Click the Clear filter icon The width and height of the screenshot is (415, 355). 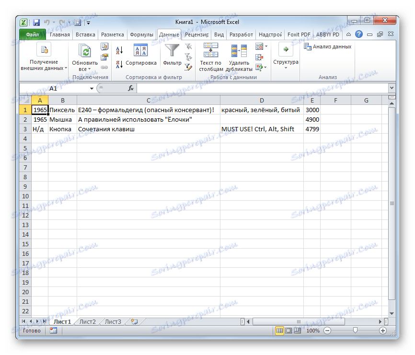click(188, 47)
